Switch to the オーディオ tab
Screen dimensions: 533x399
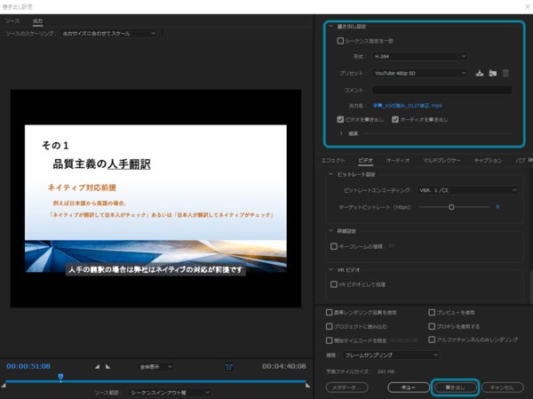pyautogui.click(x=398, y=160)
